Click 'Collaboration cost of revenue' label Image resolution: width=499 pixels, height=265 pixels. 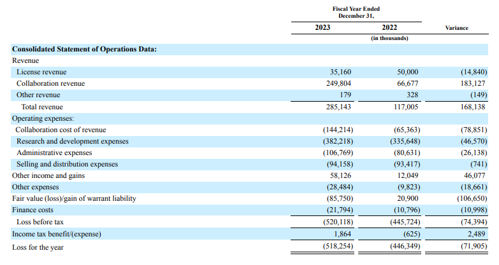61,130
